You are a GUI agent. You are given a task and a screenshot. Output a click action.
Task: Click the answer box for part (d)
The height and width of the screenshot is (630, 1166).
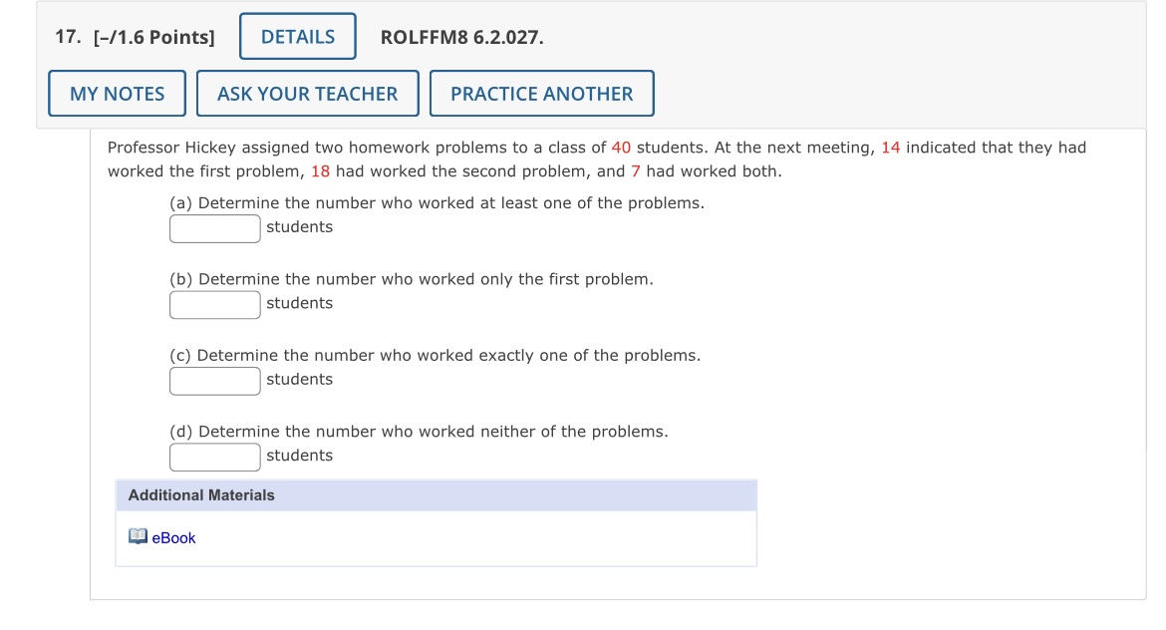tap(214, 457)
